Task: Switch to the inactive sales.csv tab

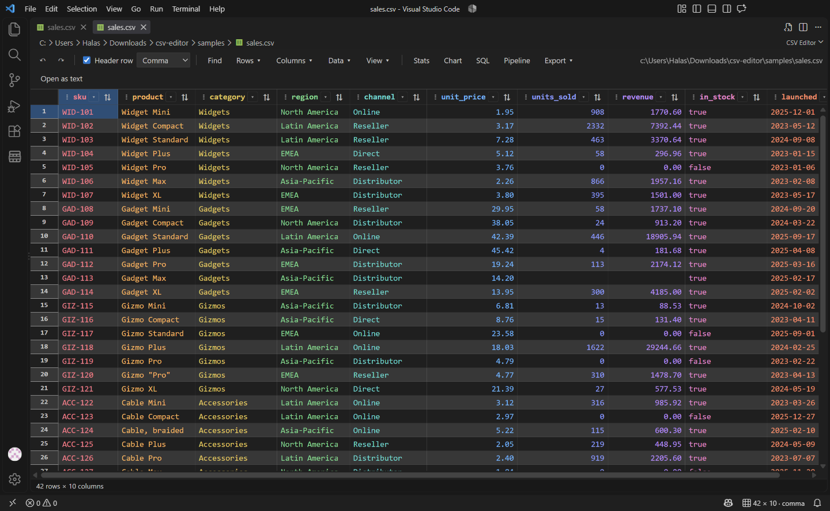Action: click(x=61, y=27)
